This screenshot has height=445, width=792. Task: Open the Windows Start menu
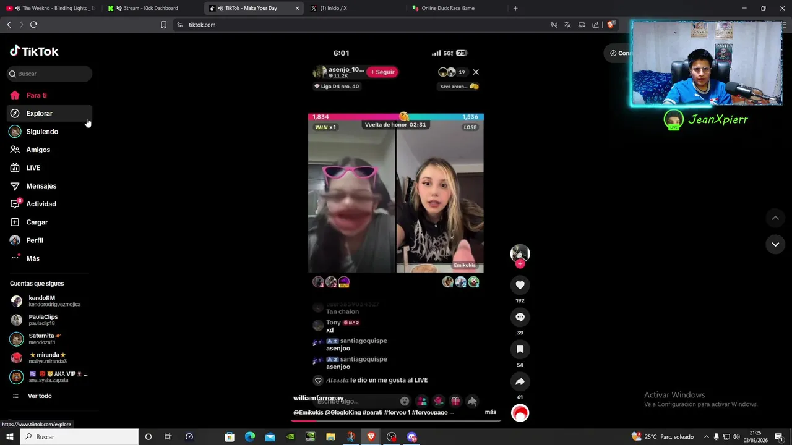[x=9, y=437]
